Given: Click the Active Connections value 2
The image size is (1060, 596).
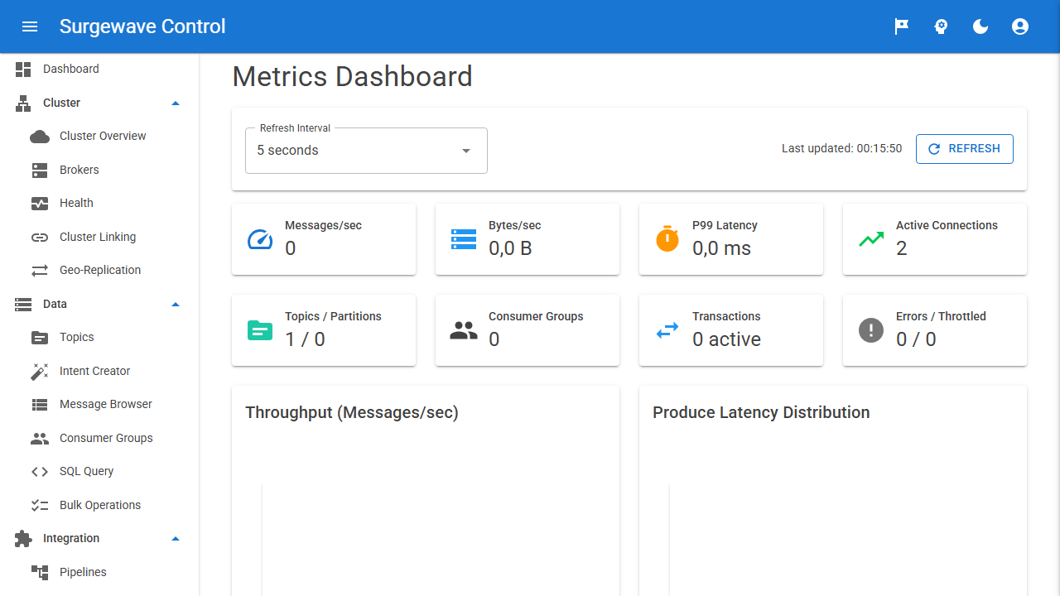Looking at the screenshot, I should click(x=902, y=248).
